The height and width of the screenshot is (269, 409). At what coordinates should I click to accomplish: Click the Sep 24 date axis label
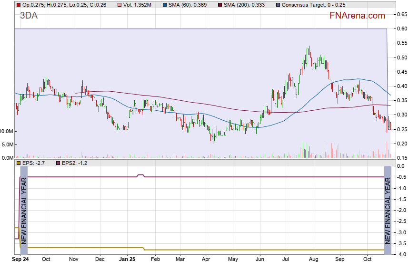click(20, 260)
